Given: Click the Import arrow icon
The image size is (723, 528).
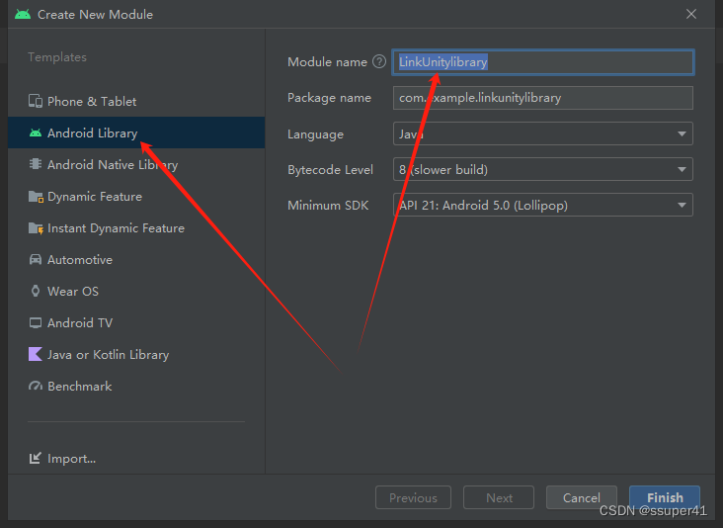Looking at the screenshot, I should coord(36,458).
